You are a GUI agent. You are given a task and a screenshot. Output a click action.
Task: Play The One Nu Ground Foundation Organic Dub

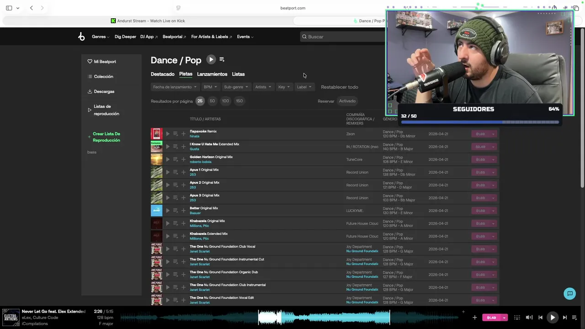pyautogui.click(x=167, y=275)
